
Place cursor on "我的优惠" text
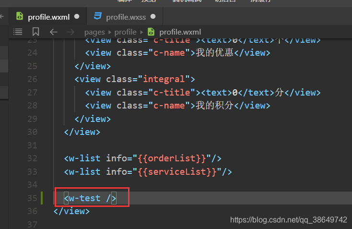pyautogui.click(x=215, y=53)
